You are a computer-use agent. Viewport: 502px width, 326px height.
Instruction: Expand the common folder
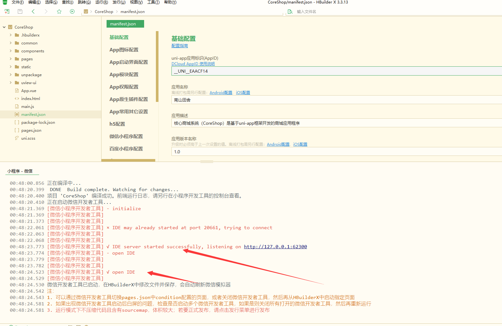(10, 43)
